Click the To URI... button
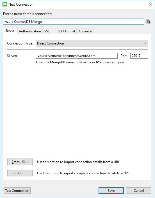The image size is (155, 198). pos(20,173)
